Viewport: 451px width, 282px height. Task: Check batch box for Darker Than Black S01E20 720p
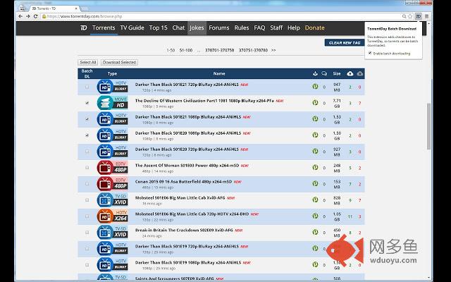pyautogui.click(x=87, y=152)
